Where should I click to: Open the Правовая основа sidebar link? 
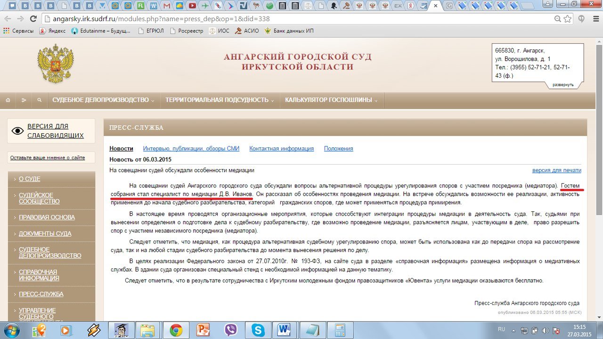coord(47,218)
